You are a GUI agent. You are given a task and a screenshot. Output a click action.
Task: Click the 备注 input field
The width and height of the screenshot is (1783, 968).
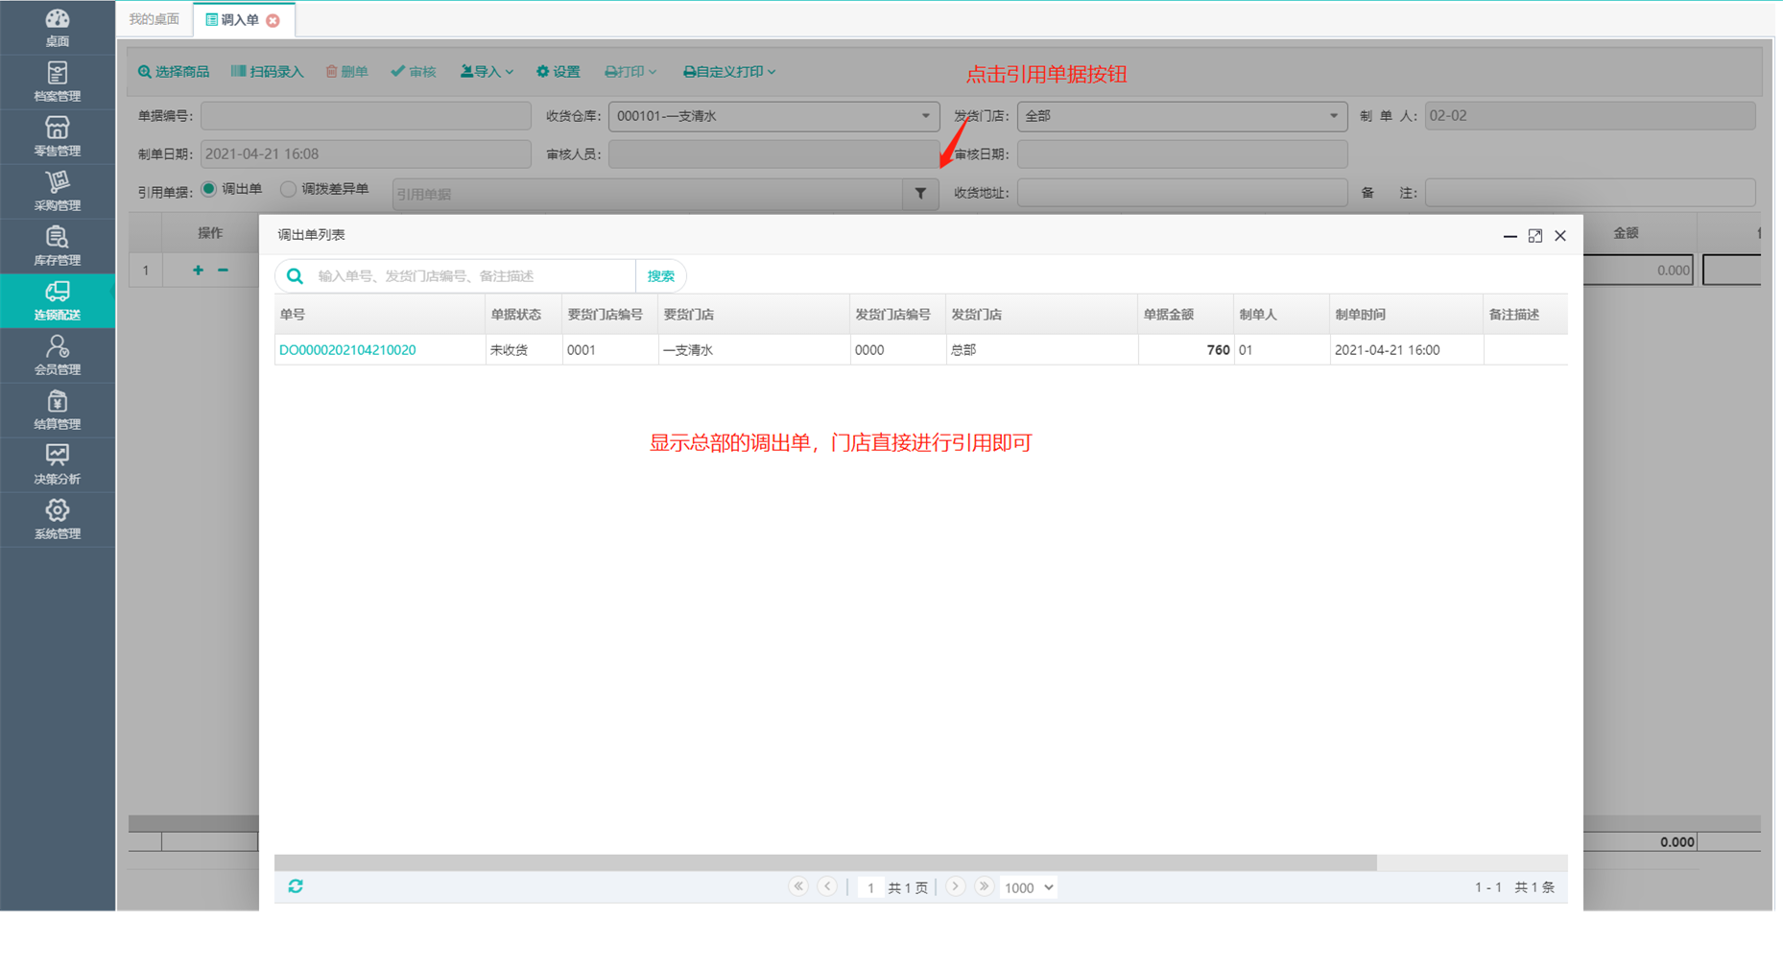(x=1589, y=193)
